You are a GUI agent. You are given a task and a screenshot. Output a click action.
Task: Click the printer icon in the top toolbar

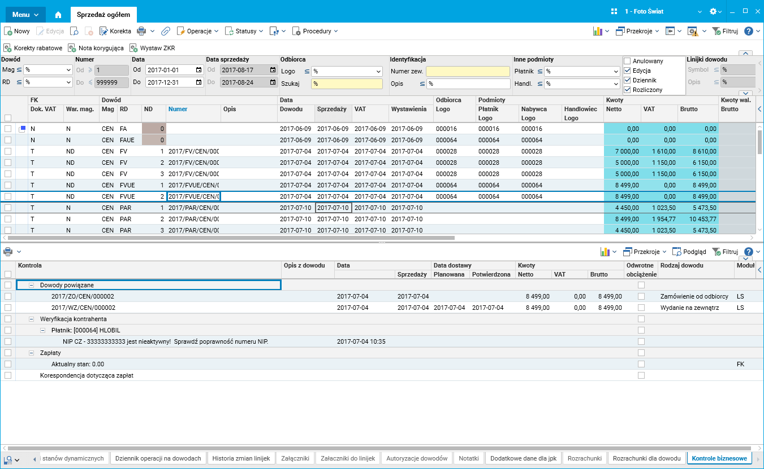tap(141, 32)
